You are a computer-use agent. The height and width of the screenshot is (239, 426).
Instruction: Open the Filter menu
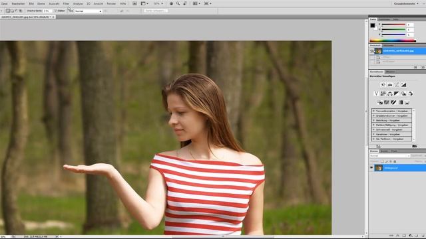pyautogui.click(x=66, y=4)
